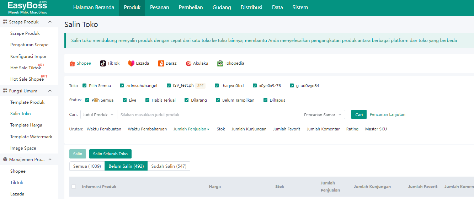
Task: Switch to the Sudah Salin (547) tab
Action: [x=169, y=166]
